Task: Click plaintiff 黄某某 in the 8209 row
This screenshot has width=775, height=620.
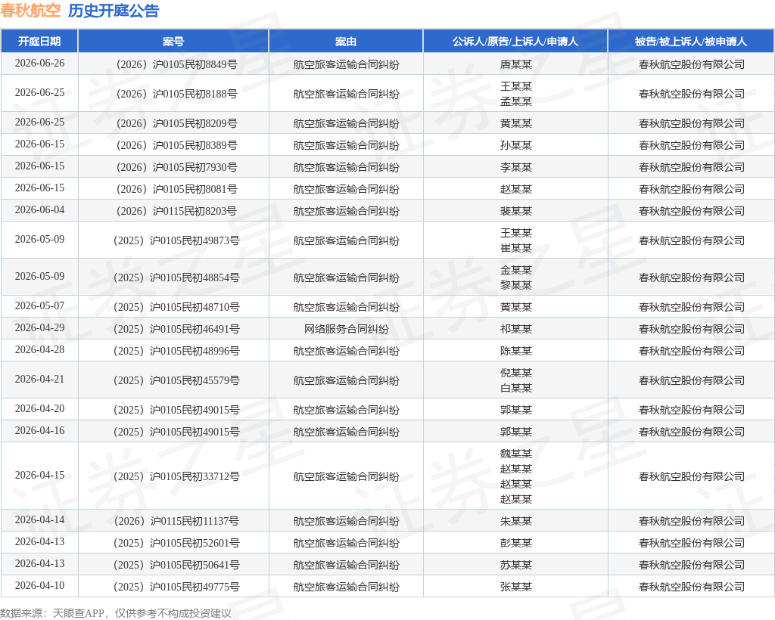Action: [516, 123]
